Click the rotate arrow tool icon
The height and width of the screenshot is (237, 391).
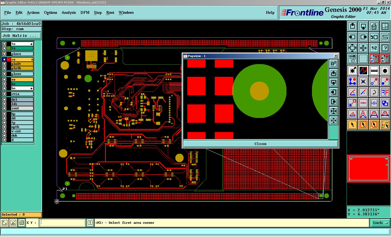[374, 92]
